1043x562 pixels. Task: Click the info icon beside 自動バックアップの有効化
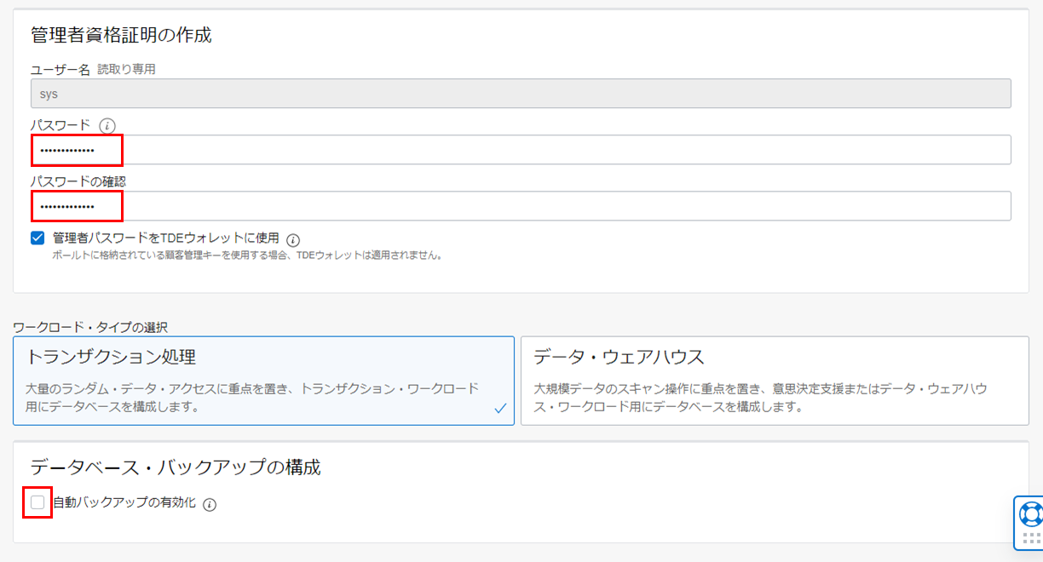(210, 504)
